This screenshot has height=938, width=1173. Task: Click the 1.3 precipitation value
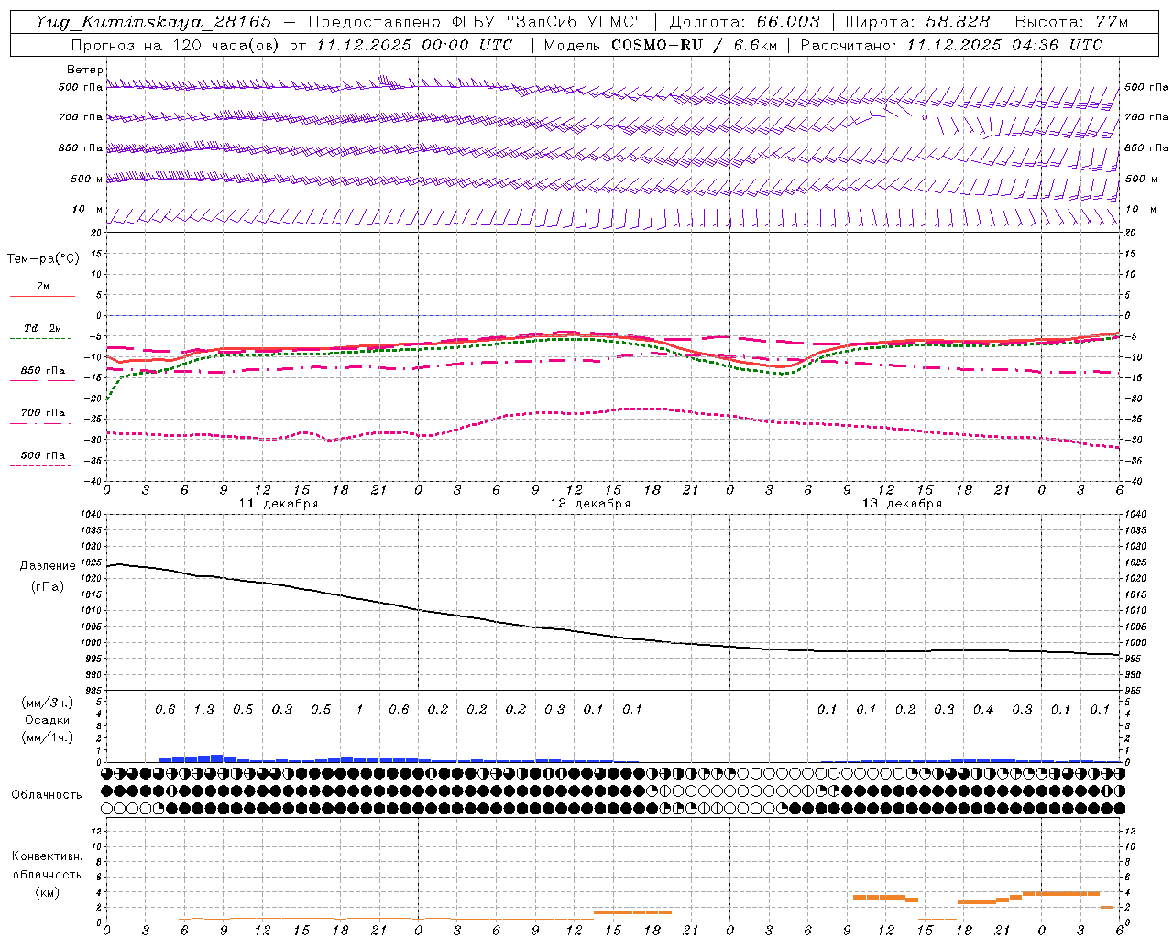203,709
